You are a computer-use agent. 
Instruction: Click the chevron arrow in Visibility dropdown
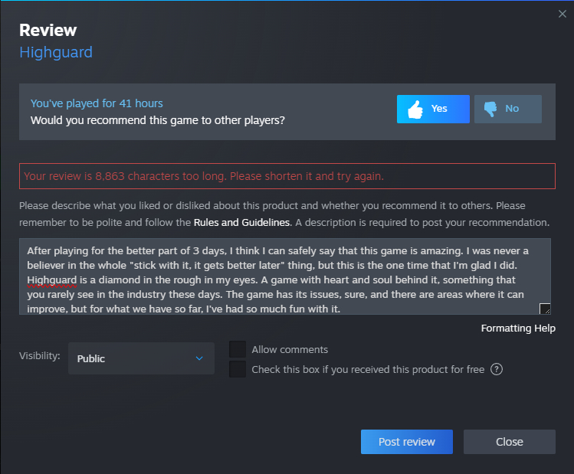point(199,358)
